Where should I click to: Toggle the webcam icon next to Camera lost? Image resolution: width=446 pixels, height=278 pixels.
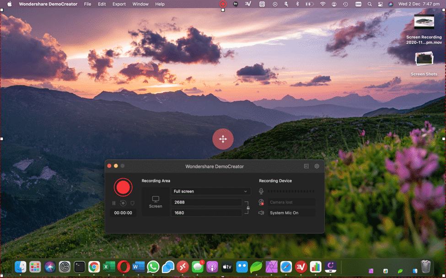coord(261,202)
